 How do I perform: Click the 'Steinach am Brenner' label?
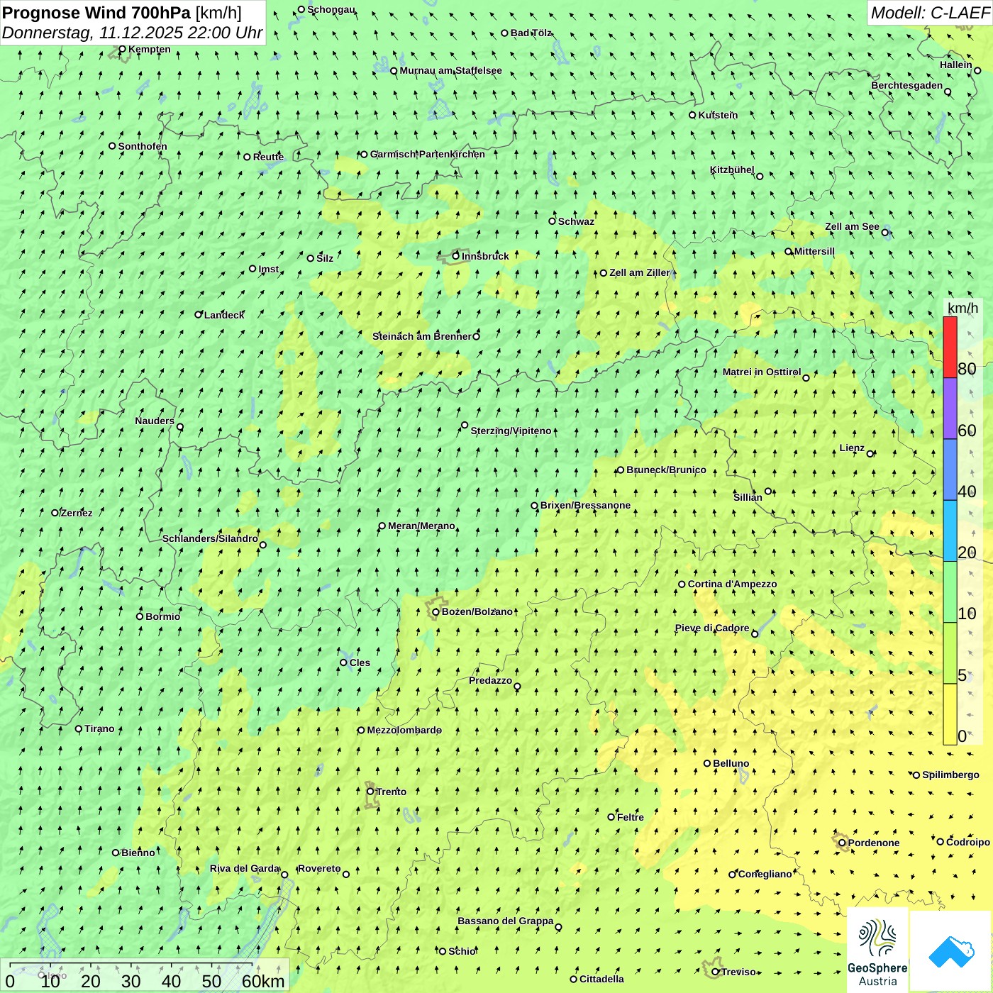point(422,336)
